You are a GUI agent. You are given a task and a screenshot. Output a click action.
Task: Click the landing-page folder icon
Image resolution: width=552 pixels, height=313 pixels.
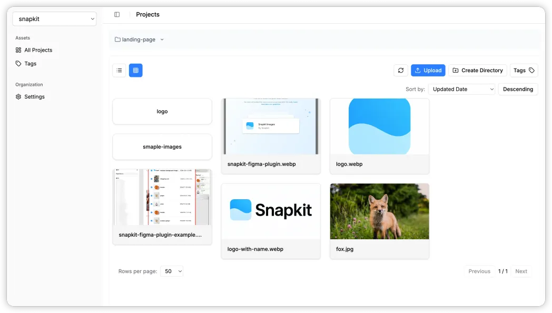[x=117, y=40]
